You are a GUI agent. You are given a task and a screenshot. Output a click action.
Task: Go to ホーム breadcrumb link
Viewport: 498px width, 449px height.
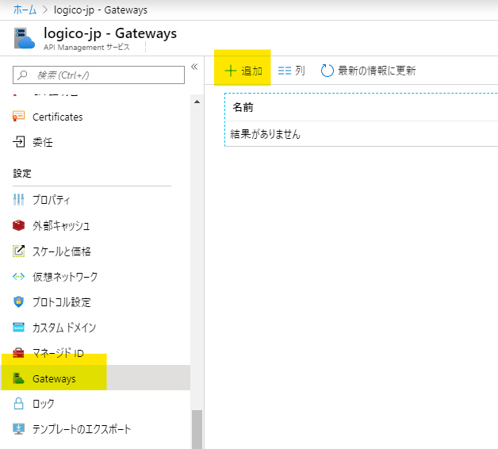coord(25,10)
